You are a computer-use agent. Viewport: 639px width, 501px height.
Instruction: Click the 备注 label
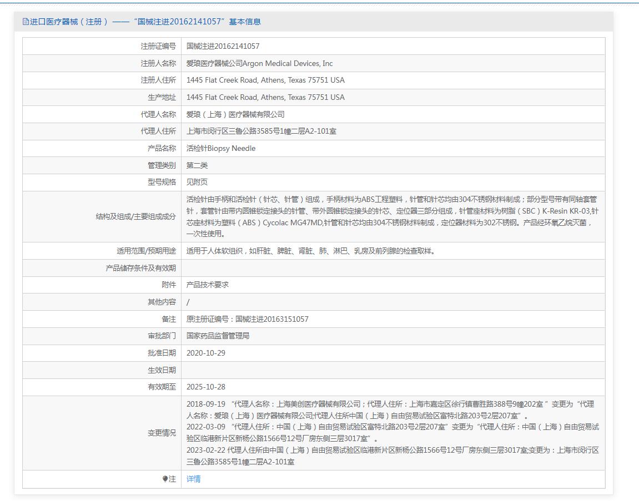pyautogui.click(x=169, y=319)
